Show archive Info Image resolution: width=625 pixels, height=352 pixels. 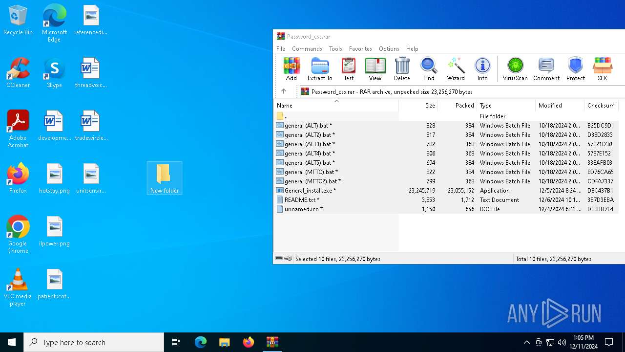tap(482, 69)
